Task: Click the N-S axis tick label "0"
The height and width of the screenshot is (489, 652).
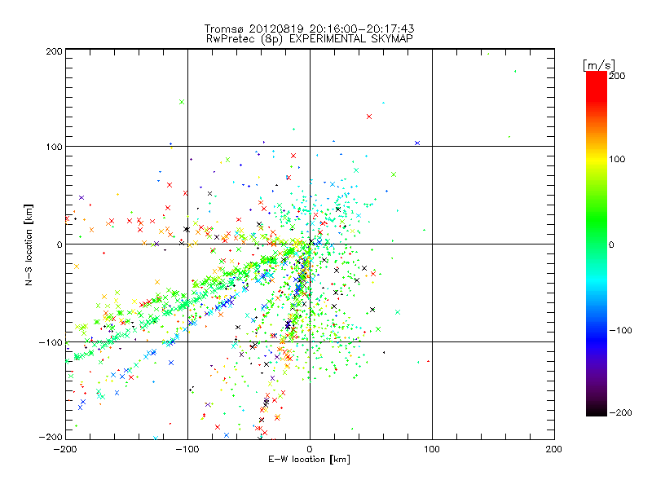Action: [59, 245]
